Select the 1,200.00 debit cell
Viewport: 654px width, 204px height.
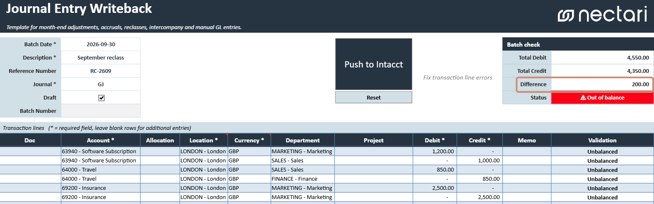click(435, 151)
